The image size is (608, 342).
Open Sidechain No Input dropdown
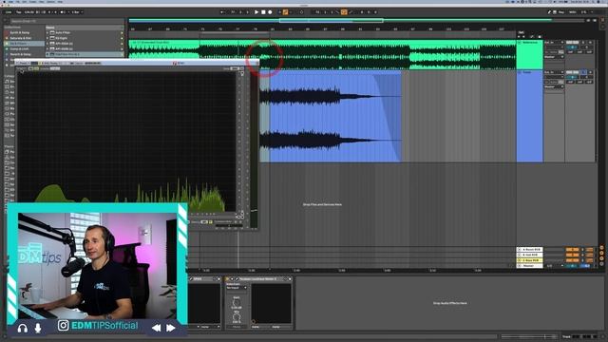tap(237, 288)
